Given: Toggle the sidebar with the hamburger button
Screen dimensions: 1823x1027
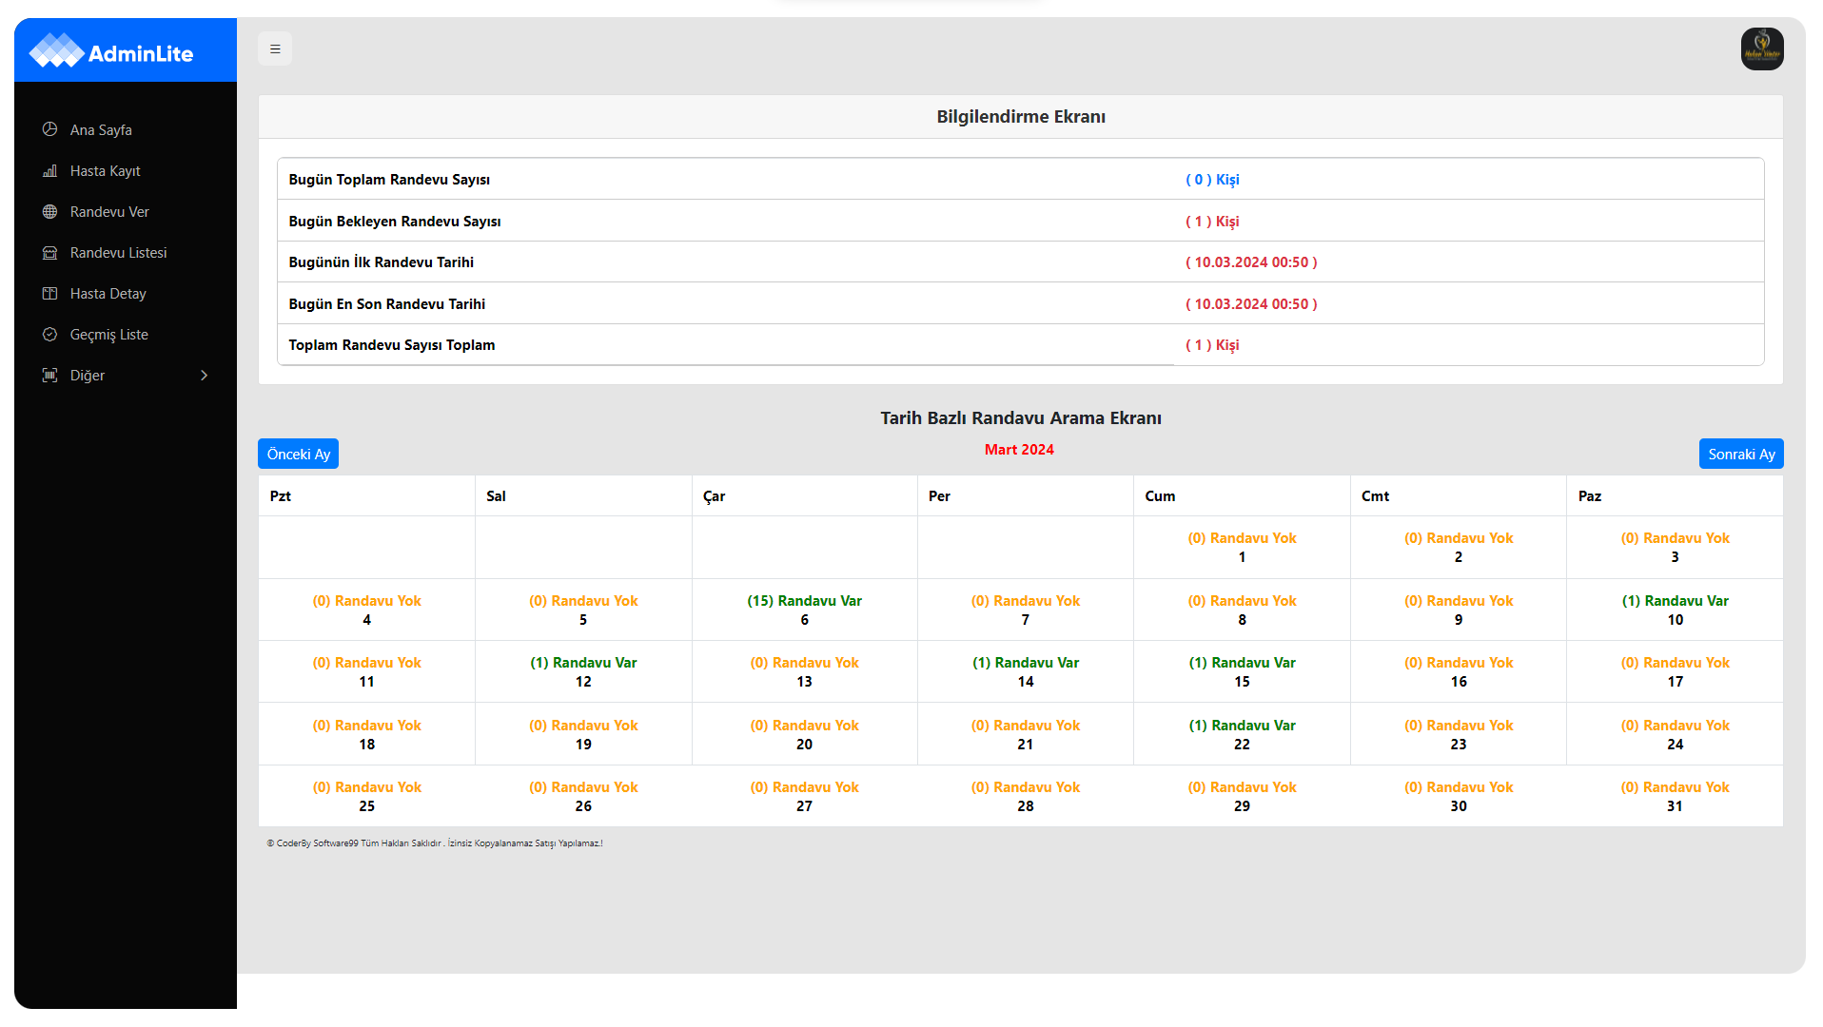Looking at the screenshot, I should coord(275,48).
